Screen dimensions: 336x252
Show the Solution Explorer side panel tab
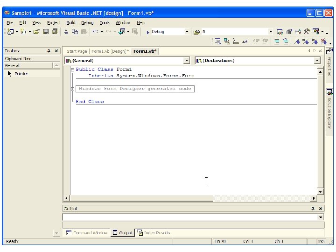click(x=329, y=112)
